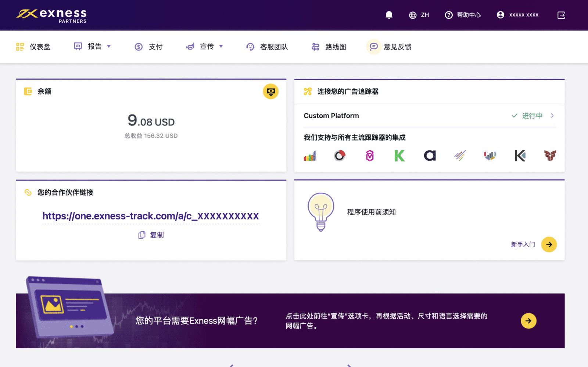Image resolution: width=588 pixels, height=367 pixels.
Task: Click yellow withdraw button in balance card
Action: point(271,91)
